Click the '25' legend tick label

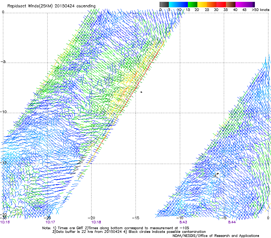coord(207,10)
